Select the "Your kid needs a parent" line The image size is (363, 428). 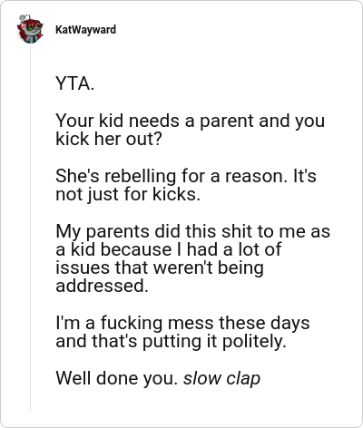pyautogui.click(x=190, y=121)
